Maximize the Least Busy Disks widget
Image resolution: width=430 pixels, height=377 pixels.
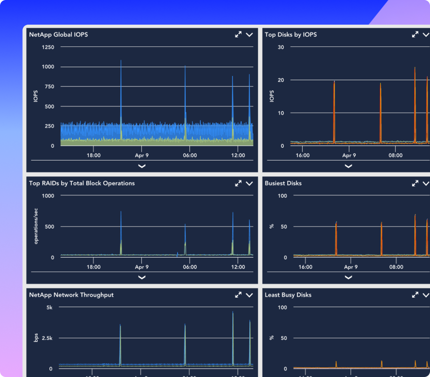click(415, 295)
